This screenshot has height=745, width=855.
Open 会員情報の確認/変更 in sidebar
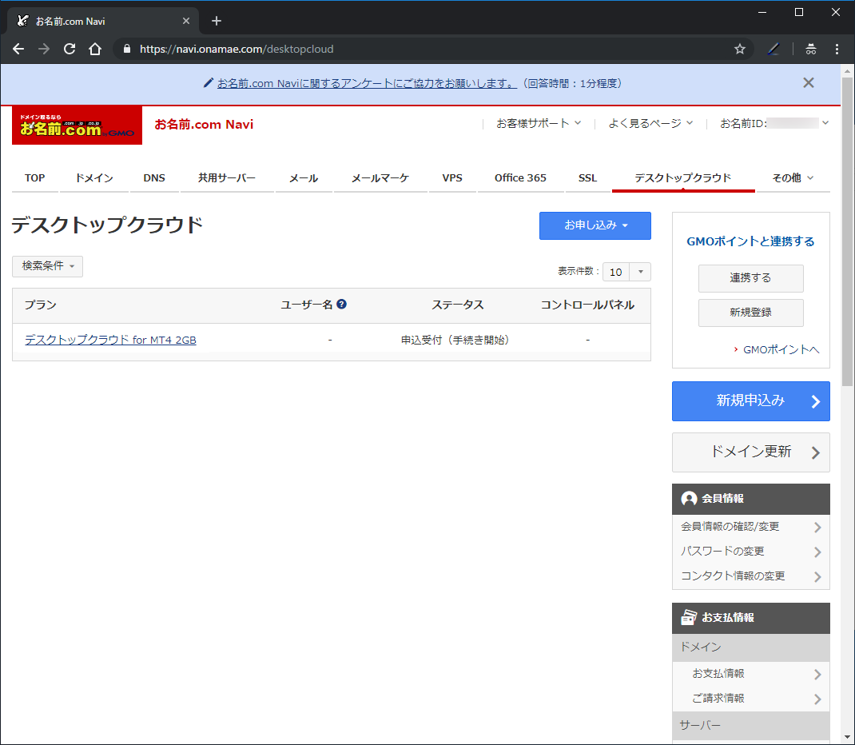click(x=751, y=527)
